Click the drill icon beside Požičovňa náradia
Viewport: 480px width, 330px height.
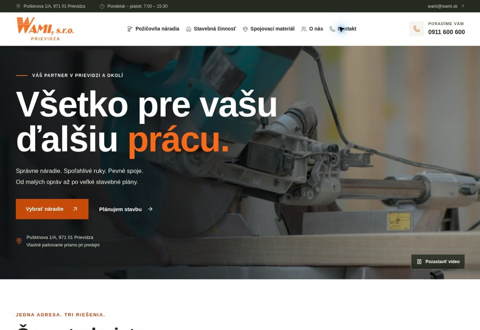pos(130,29)
